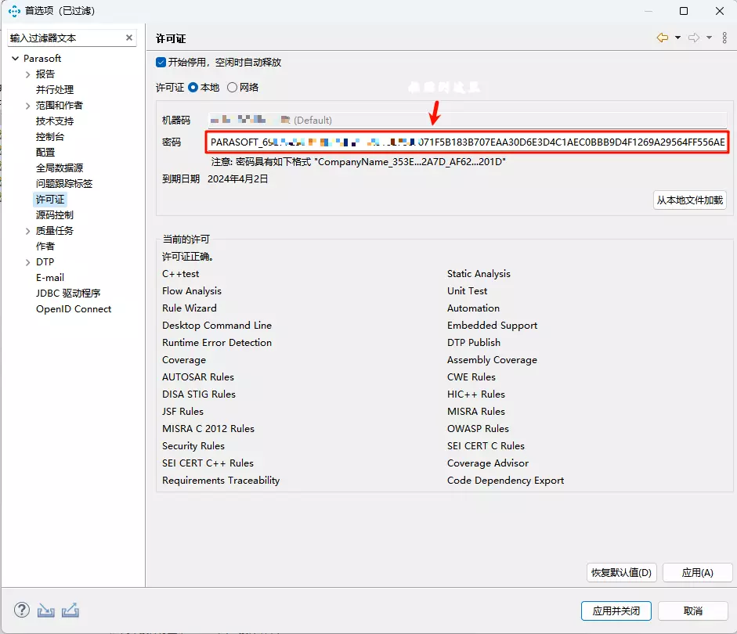Select 控制台 in the preferences tree
The image size is (737, 634).
pyautogui.click(x=50, y=137)
